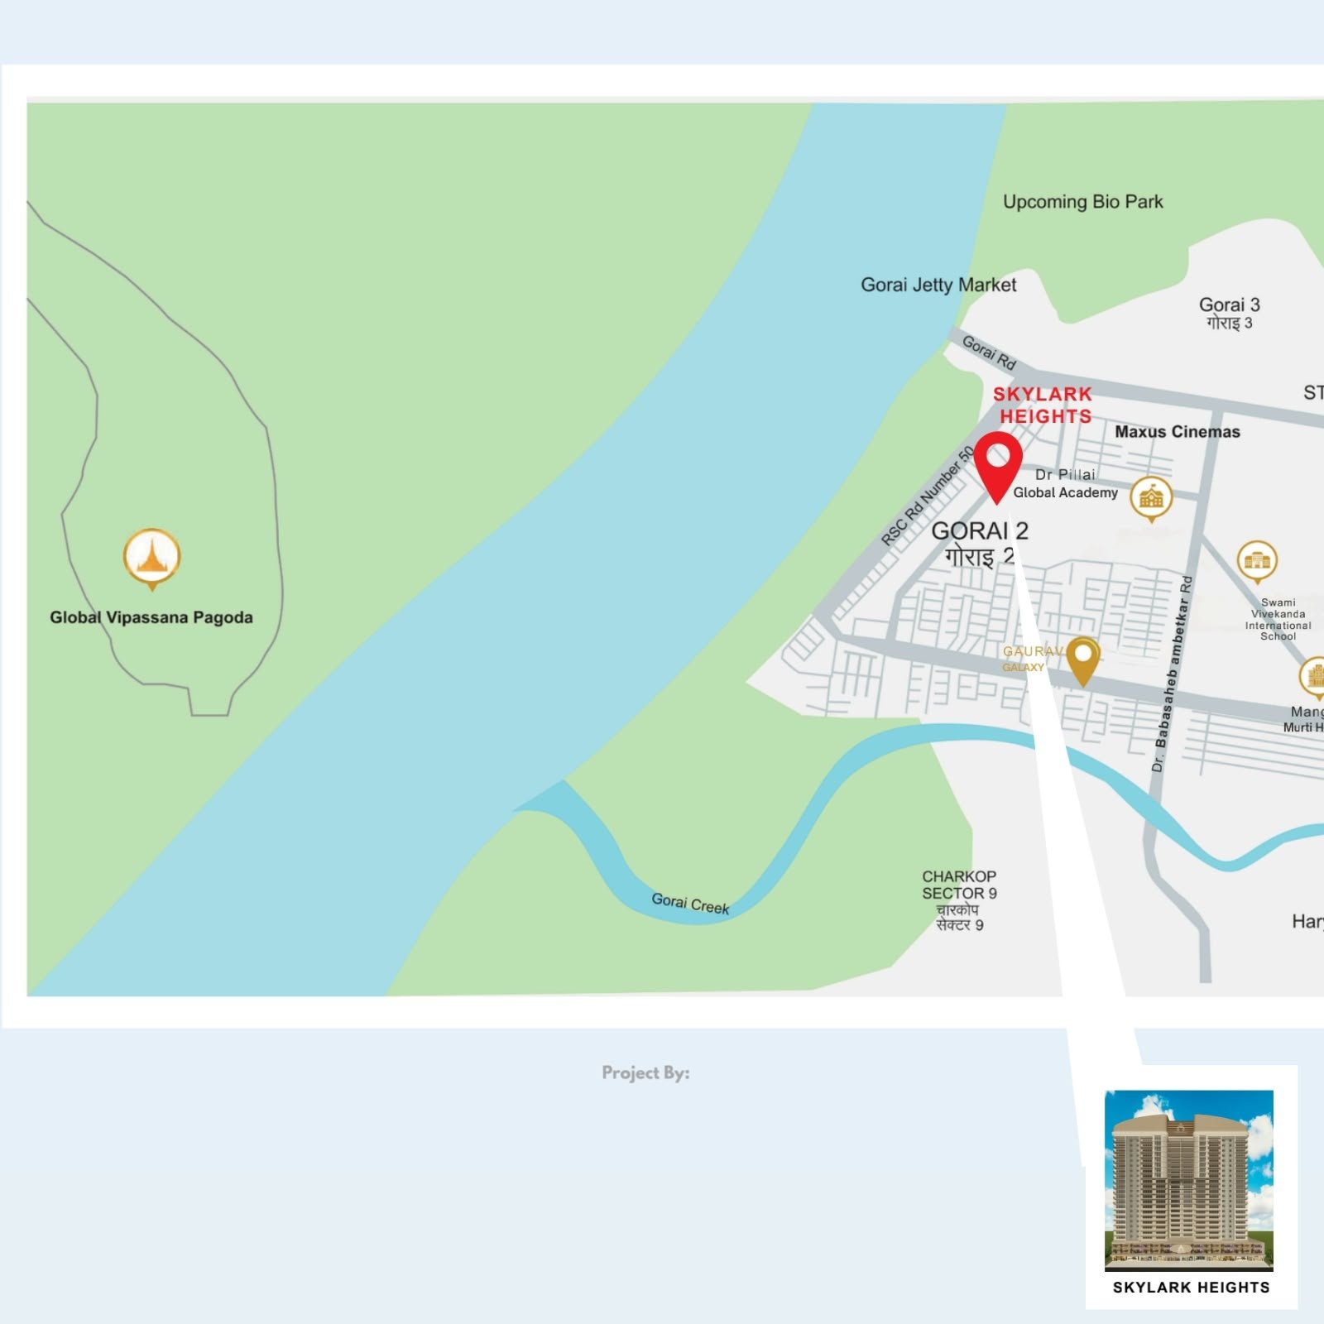
Task: Click the "RSC Rd Number 50" road label
Action: click(x=928, y=496)
